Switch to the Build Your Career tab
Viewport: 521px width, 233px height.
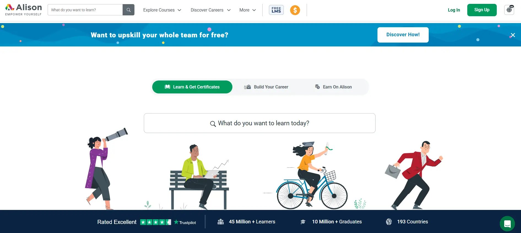266,87
